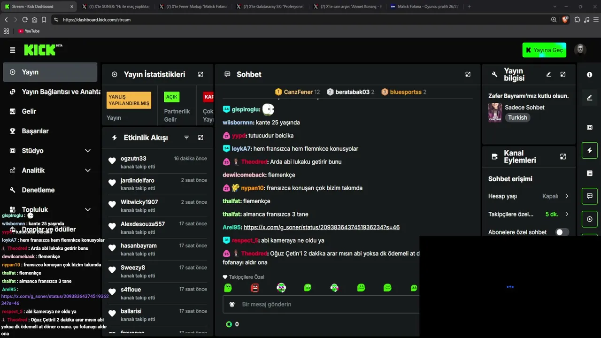
Task: Click the browser address bar URL
Action: tap(97, 20)
